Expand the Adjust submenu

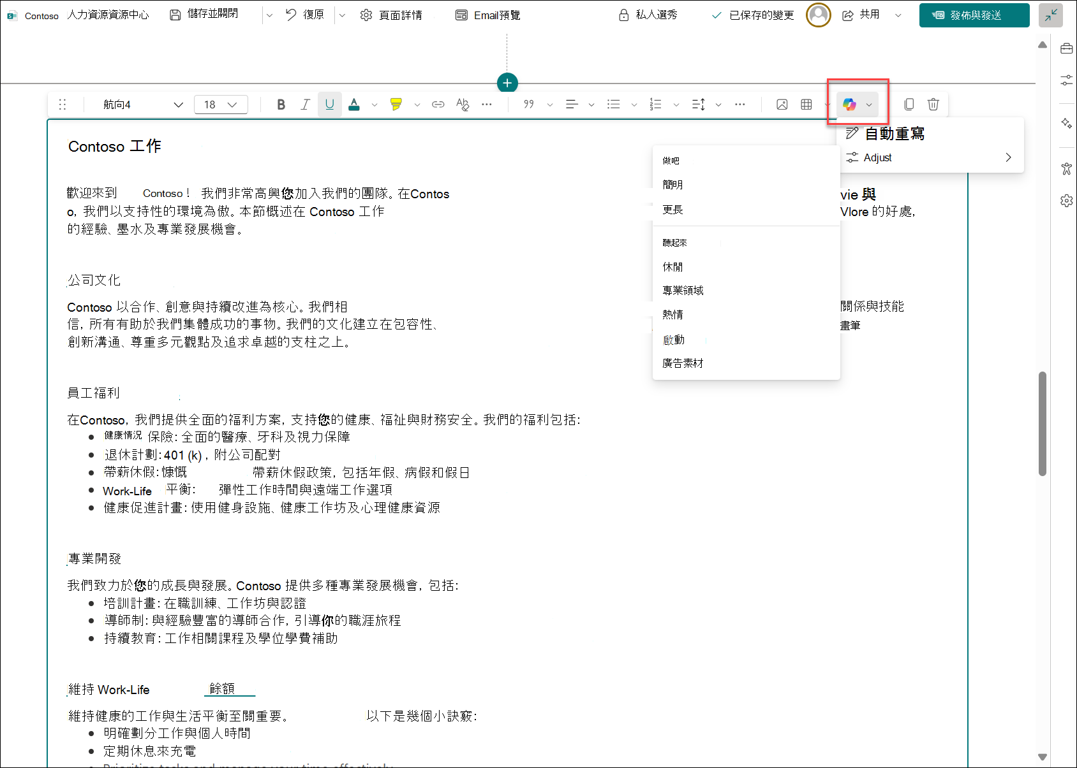tap(932, 157)
